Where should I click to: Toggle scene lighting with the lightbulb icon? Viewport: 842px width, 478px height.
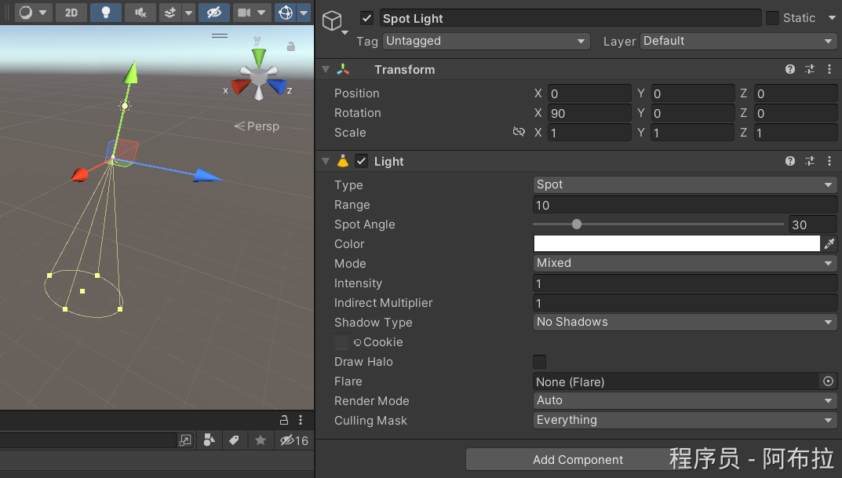(105, 13)
